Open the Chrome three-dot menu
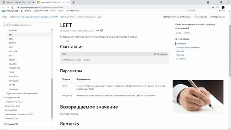The image size is (231, 130). [x=228, y=8]
